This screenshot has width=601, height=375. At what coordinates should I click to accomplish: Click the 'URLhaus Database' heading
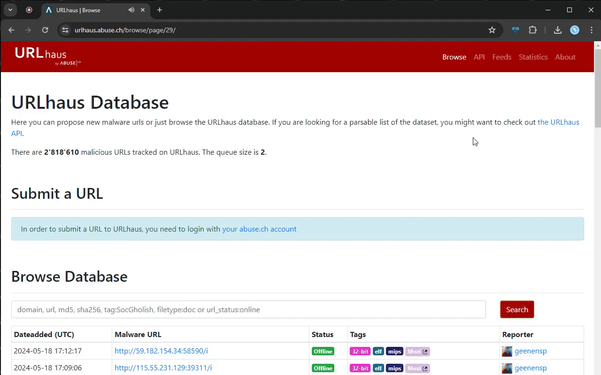(90, 102)
